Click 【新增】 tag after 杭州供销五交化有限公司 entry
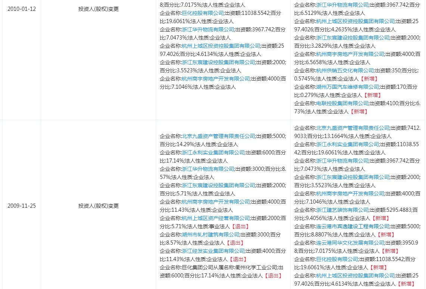Viewport: 426px width, 289px height. pos(369,79)
